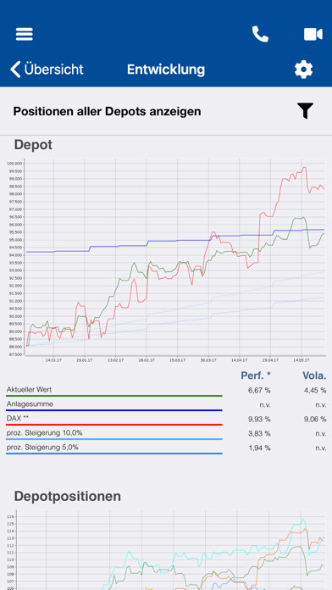332x590 pixels.
Task: Tap the back chevron arrow
Action: [x=15, y=70]
